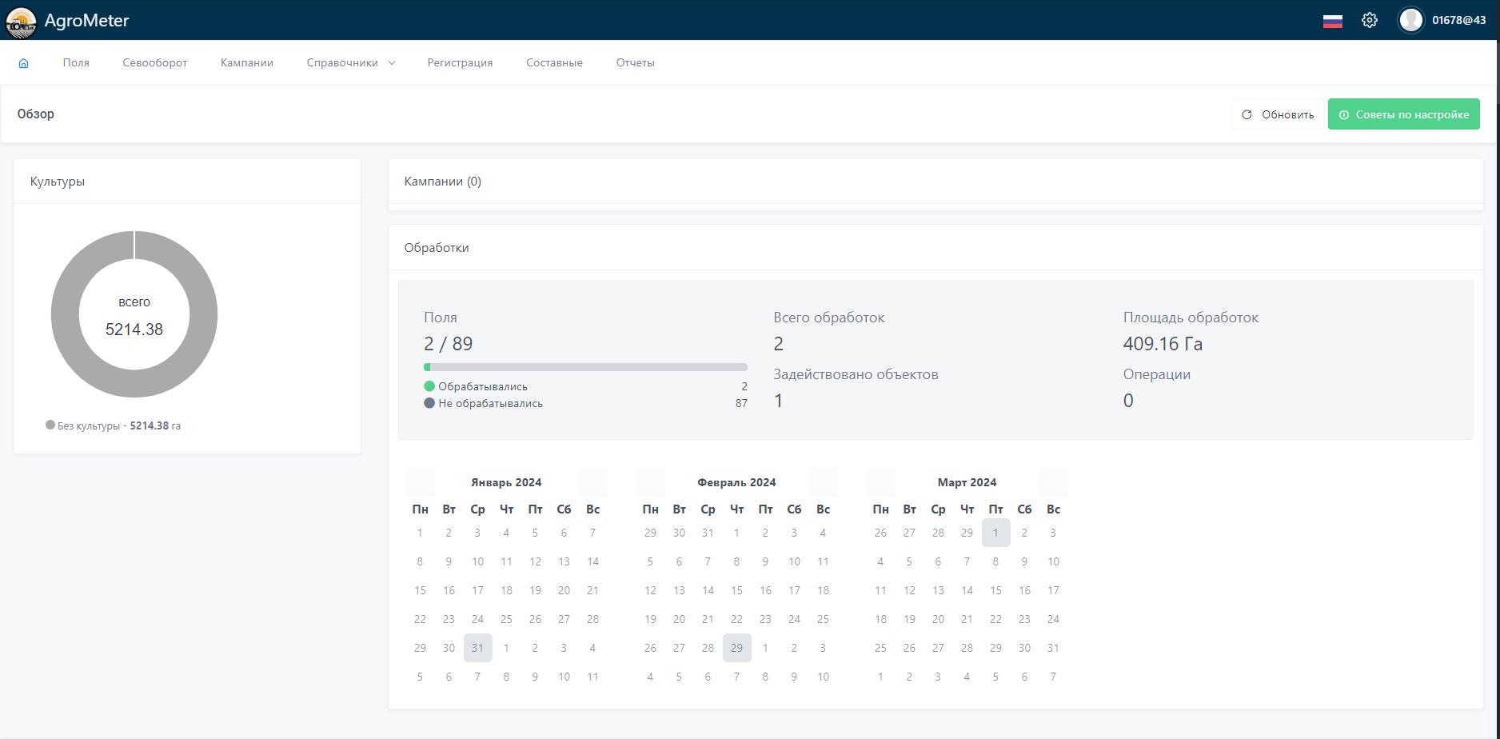Image resolution: width=1500 pixels, height=739 pixels.
Task: Click the Советы по настройке button
Action: click(1403, 114)
